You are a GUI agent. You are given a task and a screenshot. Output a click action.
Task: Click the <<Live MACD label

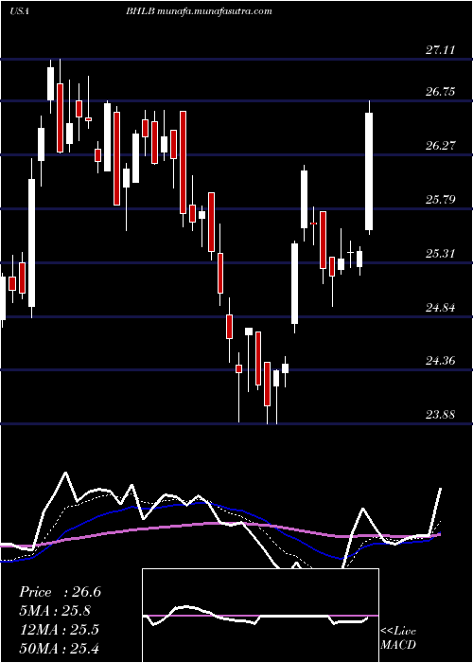click(x=398, y=638)
